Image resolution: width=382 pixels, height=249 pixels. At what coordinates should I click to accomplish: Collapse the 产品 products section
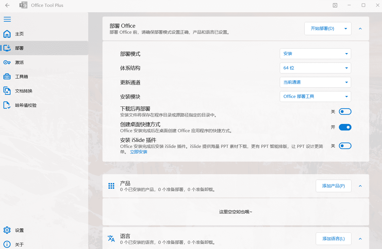click(360, 186)
